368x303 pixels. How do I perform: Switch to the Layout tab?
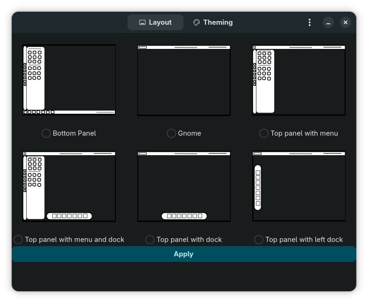156,22
